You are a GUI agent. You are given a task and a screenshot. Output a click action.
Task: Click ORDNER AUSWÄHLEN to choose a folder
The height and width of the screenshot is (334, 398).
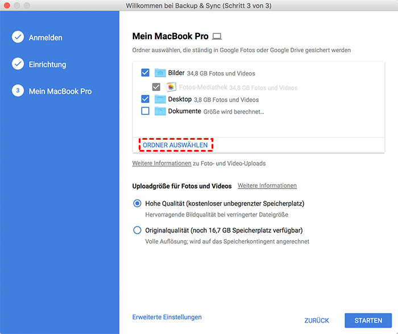point(175,145)
